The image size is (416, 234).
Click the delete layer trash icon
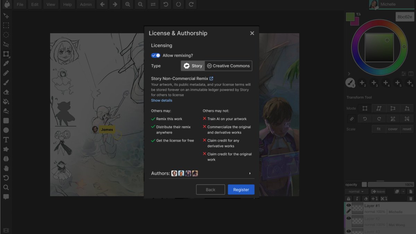coord(411,199)
